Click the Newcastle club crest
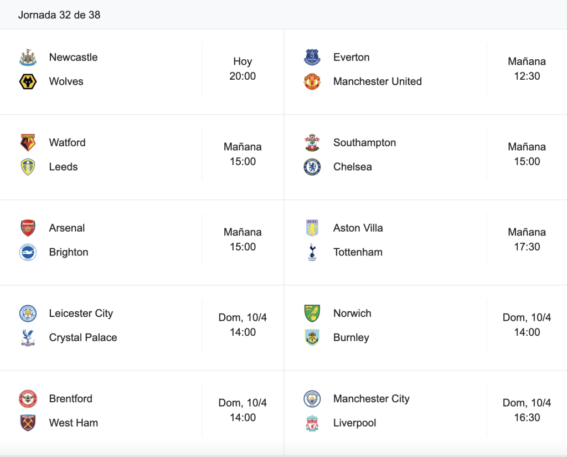This screenshot has width=567, height=457. tap(28, 58)
